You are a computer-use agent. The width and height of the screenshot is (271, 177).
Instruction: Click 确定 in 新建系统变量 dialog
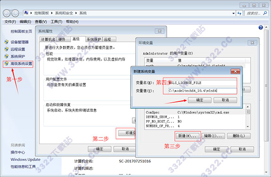tap(200, 100)
